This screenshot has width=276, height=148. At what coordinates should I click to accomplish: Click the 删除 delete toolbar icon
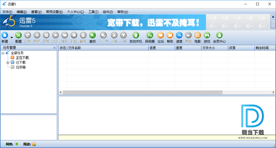46,35
